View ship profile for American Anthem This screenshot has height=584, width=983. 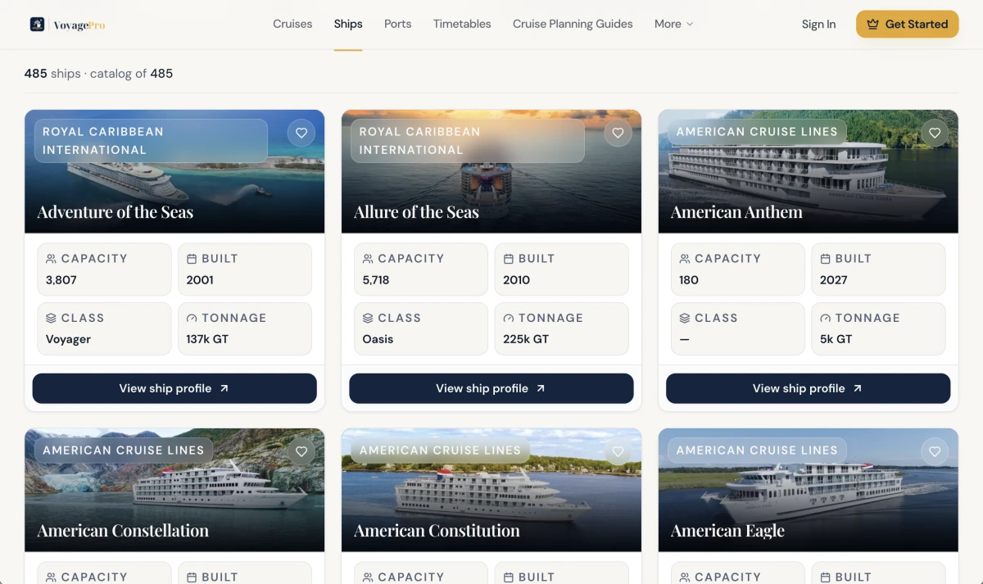click(x=809, y=388)
